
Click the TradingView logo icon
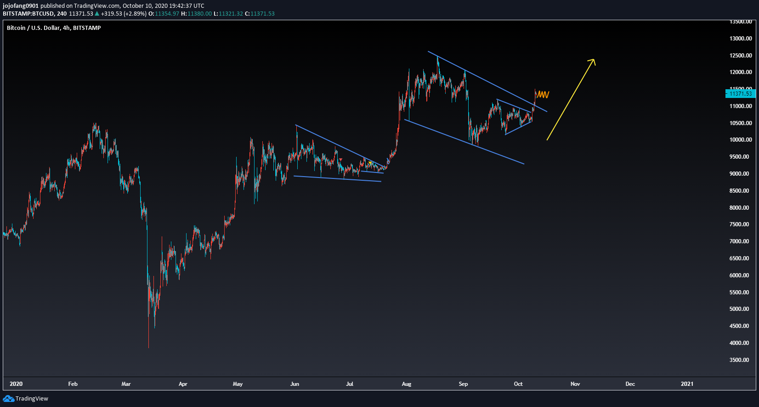pos(8,399)
